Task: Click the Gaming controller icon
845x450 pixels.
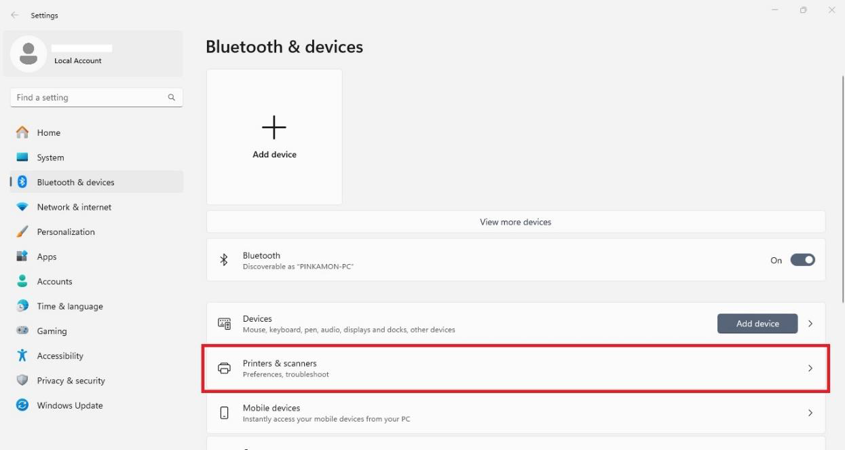Action: [22, 331]
